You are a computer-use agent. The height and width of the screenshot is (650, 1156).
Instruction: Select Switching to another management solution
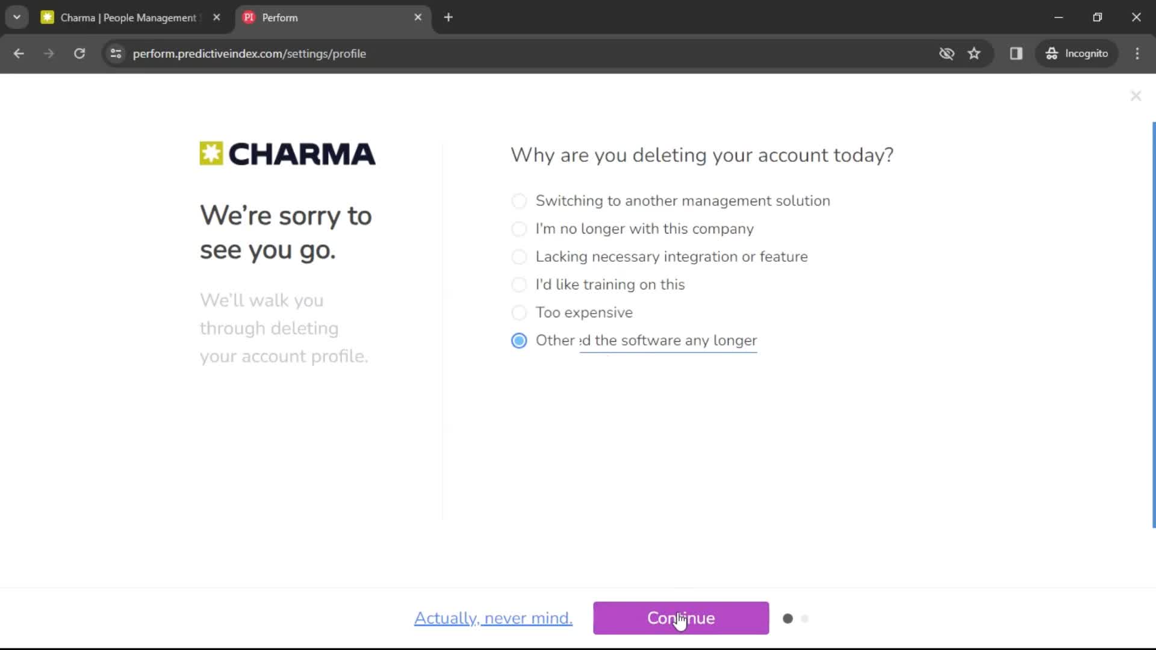click(670, 201)
